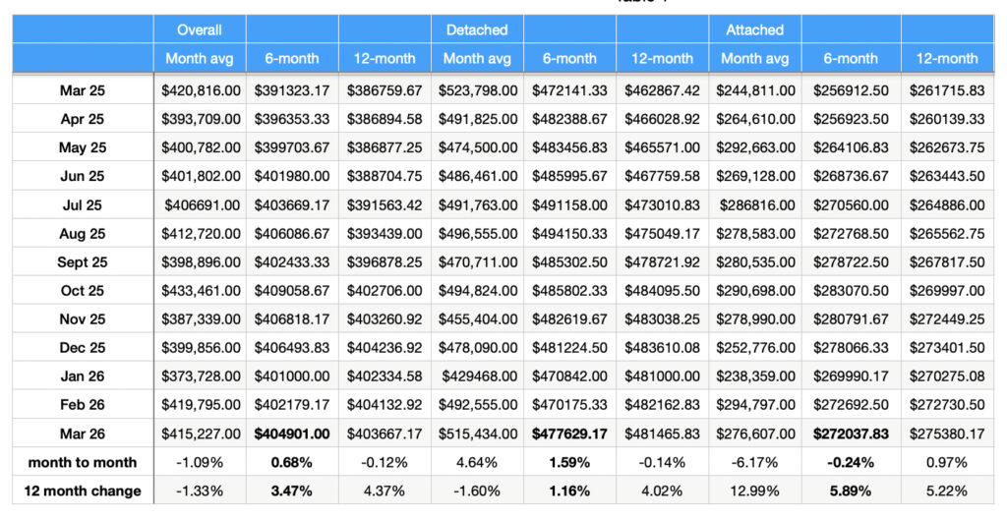Image resolution: width=1007 pixels, height=520 pixels.
Task: Click the "Overall" header cell
Action: (x=200, y=29)
